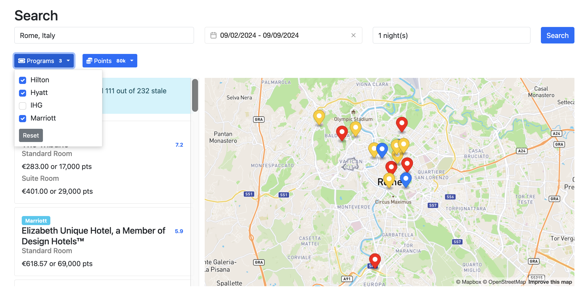Toggle the Hyatt program checkbox

click(x=23, y=93)
